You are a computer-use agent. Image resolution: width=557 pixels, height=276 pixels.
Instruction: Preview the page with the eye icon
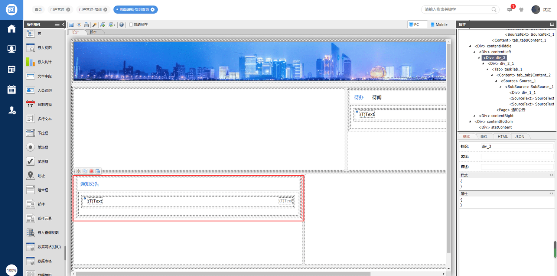tap(79, 25)
